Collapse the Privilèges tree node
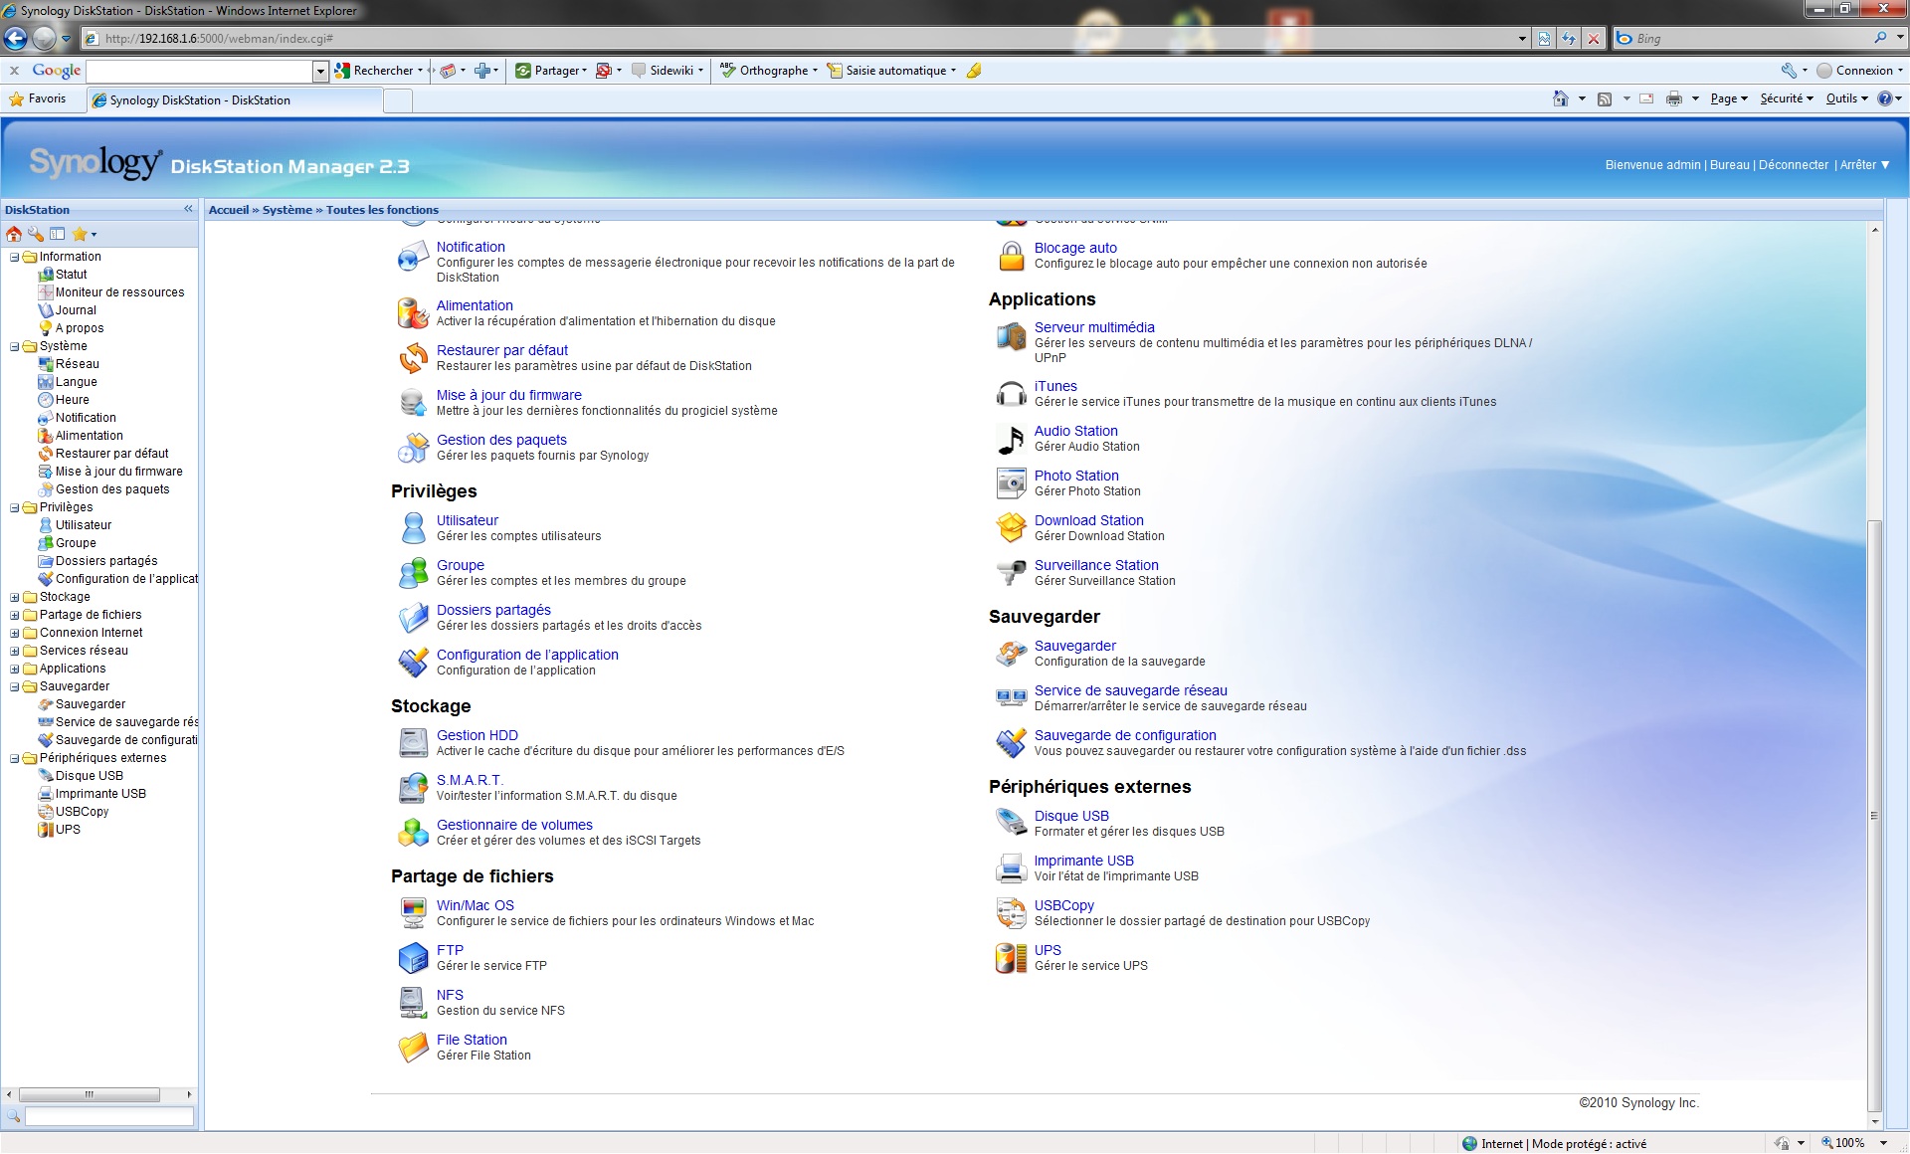This screenshot has width=1910, height=1154. [x=15, y=507]
